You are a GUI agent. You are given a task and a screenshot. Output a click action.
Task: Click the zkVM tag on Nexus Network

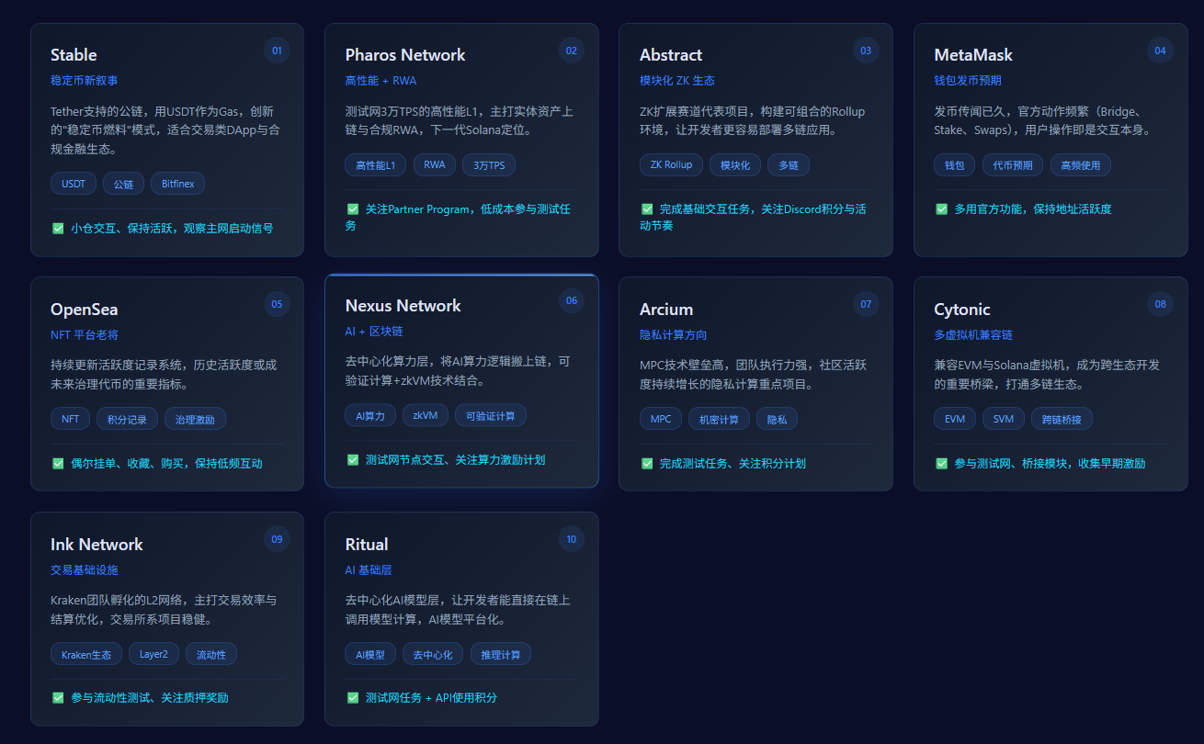point(426,415)
